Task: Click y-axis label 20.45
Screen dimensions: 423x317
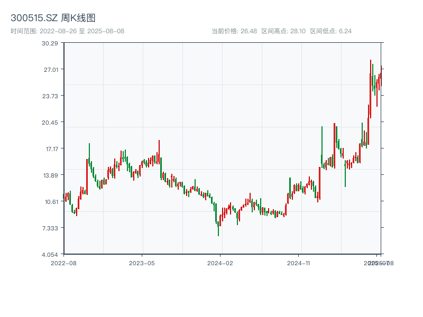Action: pyautogui.click(x=50, y=123)
